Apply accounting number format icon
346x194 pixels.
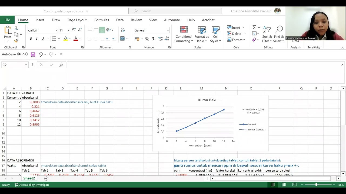coord(137,39)
